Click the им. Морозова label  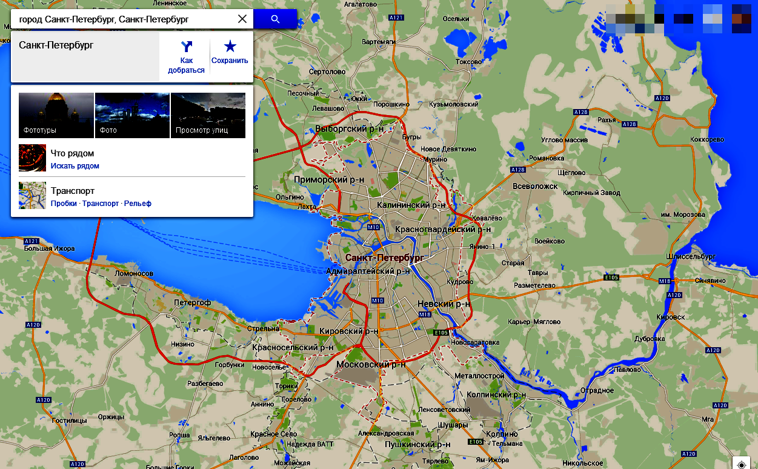click(683, 215)
